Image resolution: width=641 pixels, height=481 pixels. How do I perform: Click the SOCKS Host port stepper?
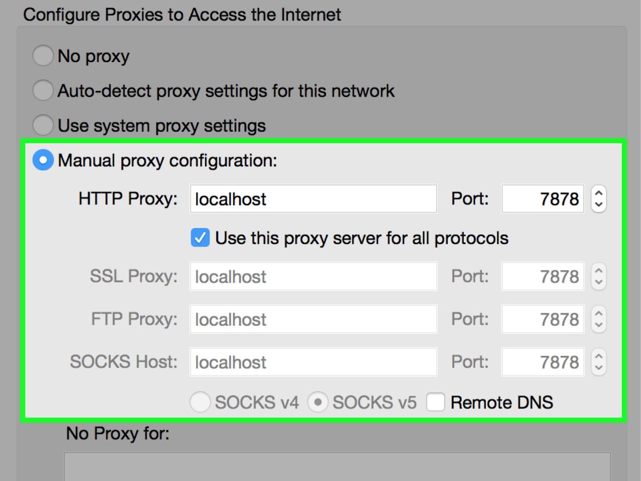[598, 362]
